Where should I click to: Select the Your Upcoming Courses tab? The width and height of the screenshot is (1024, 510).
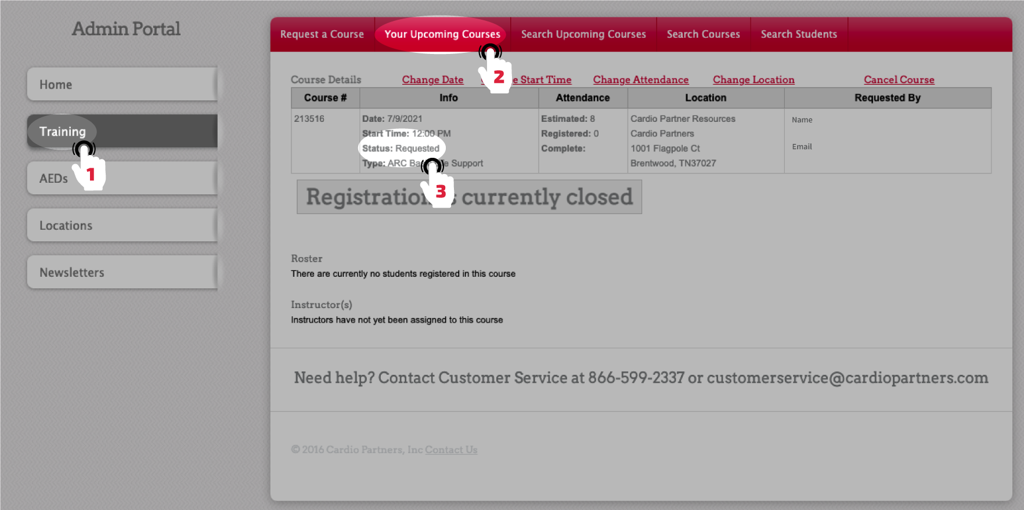point(442,34)
